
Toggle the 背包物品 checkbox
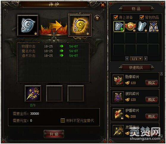[x=142, y=17]
